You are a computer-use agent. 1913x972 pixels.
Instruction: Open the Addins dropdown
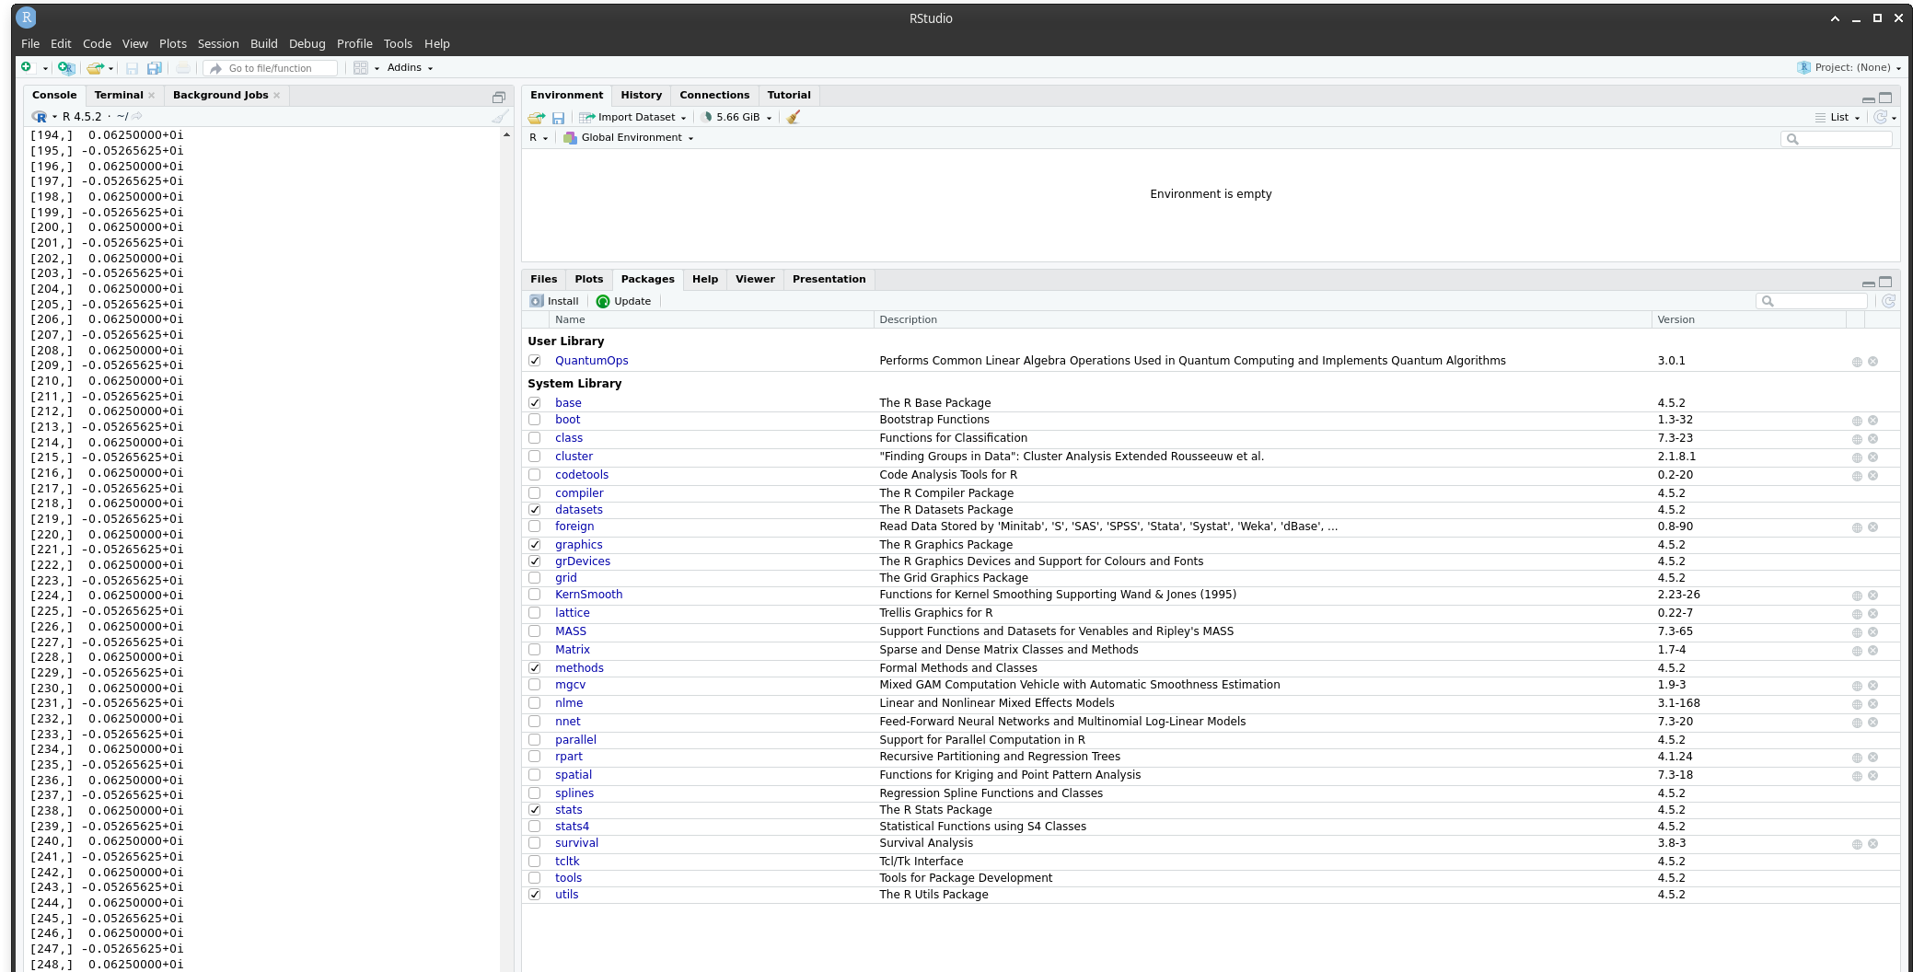click(x=410, y=67)
